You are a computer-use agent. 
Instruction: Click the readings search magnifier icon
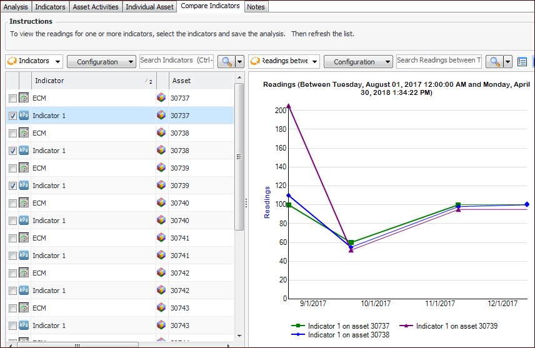(x=495, y=61)
